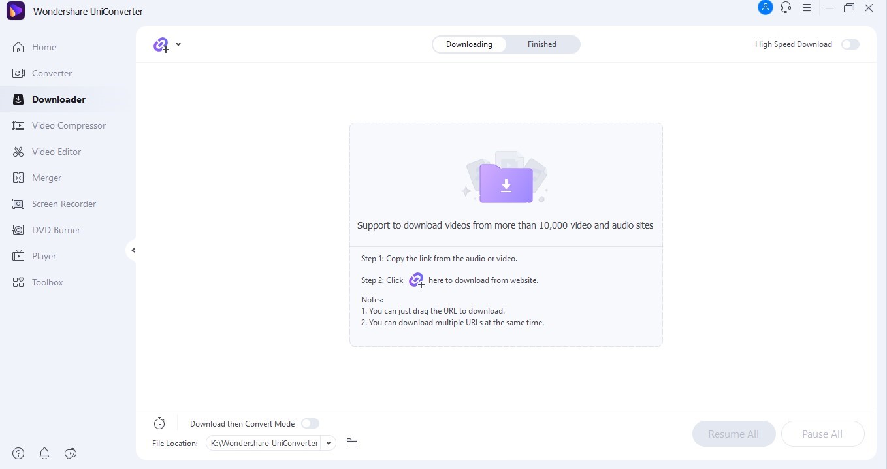Click the 'Download then Convert Mode' label
The image size is (887, 469).
(242, 424)
